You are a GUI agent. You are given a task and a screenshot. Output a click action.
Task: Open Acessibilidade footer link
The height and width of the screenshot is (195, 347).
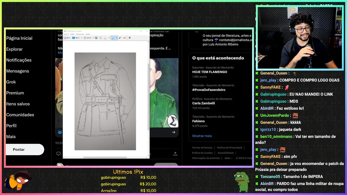coord(226,153)
